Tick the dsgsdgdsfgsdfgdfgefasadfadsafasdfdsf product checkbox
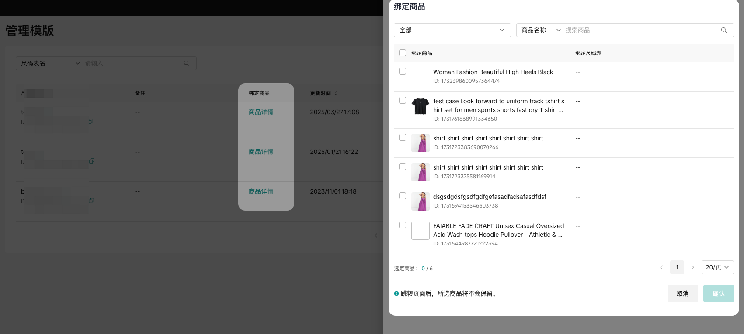 pyautogui.click(x=403, y=196)
